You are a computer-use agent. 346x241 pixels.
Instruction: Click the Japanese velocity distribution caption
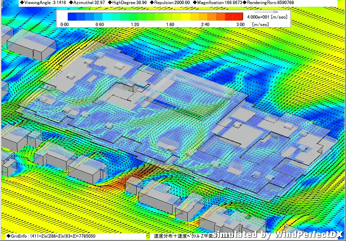pyautogui.click(x=182, y=236)
